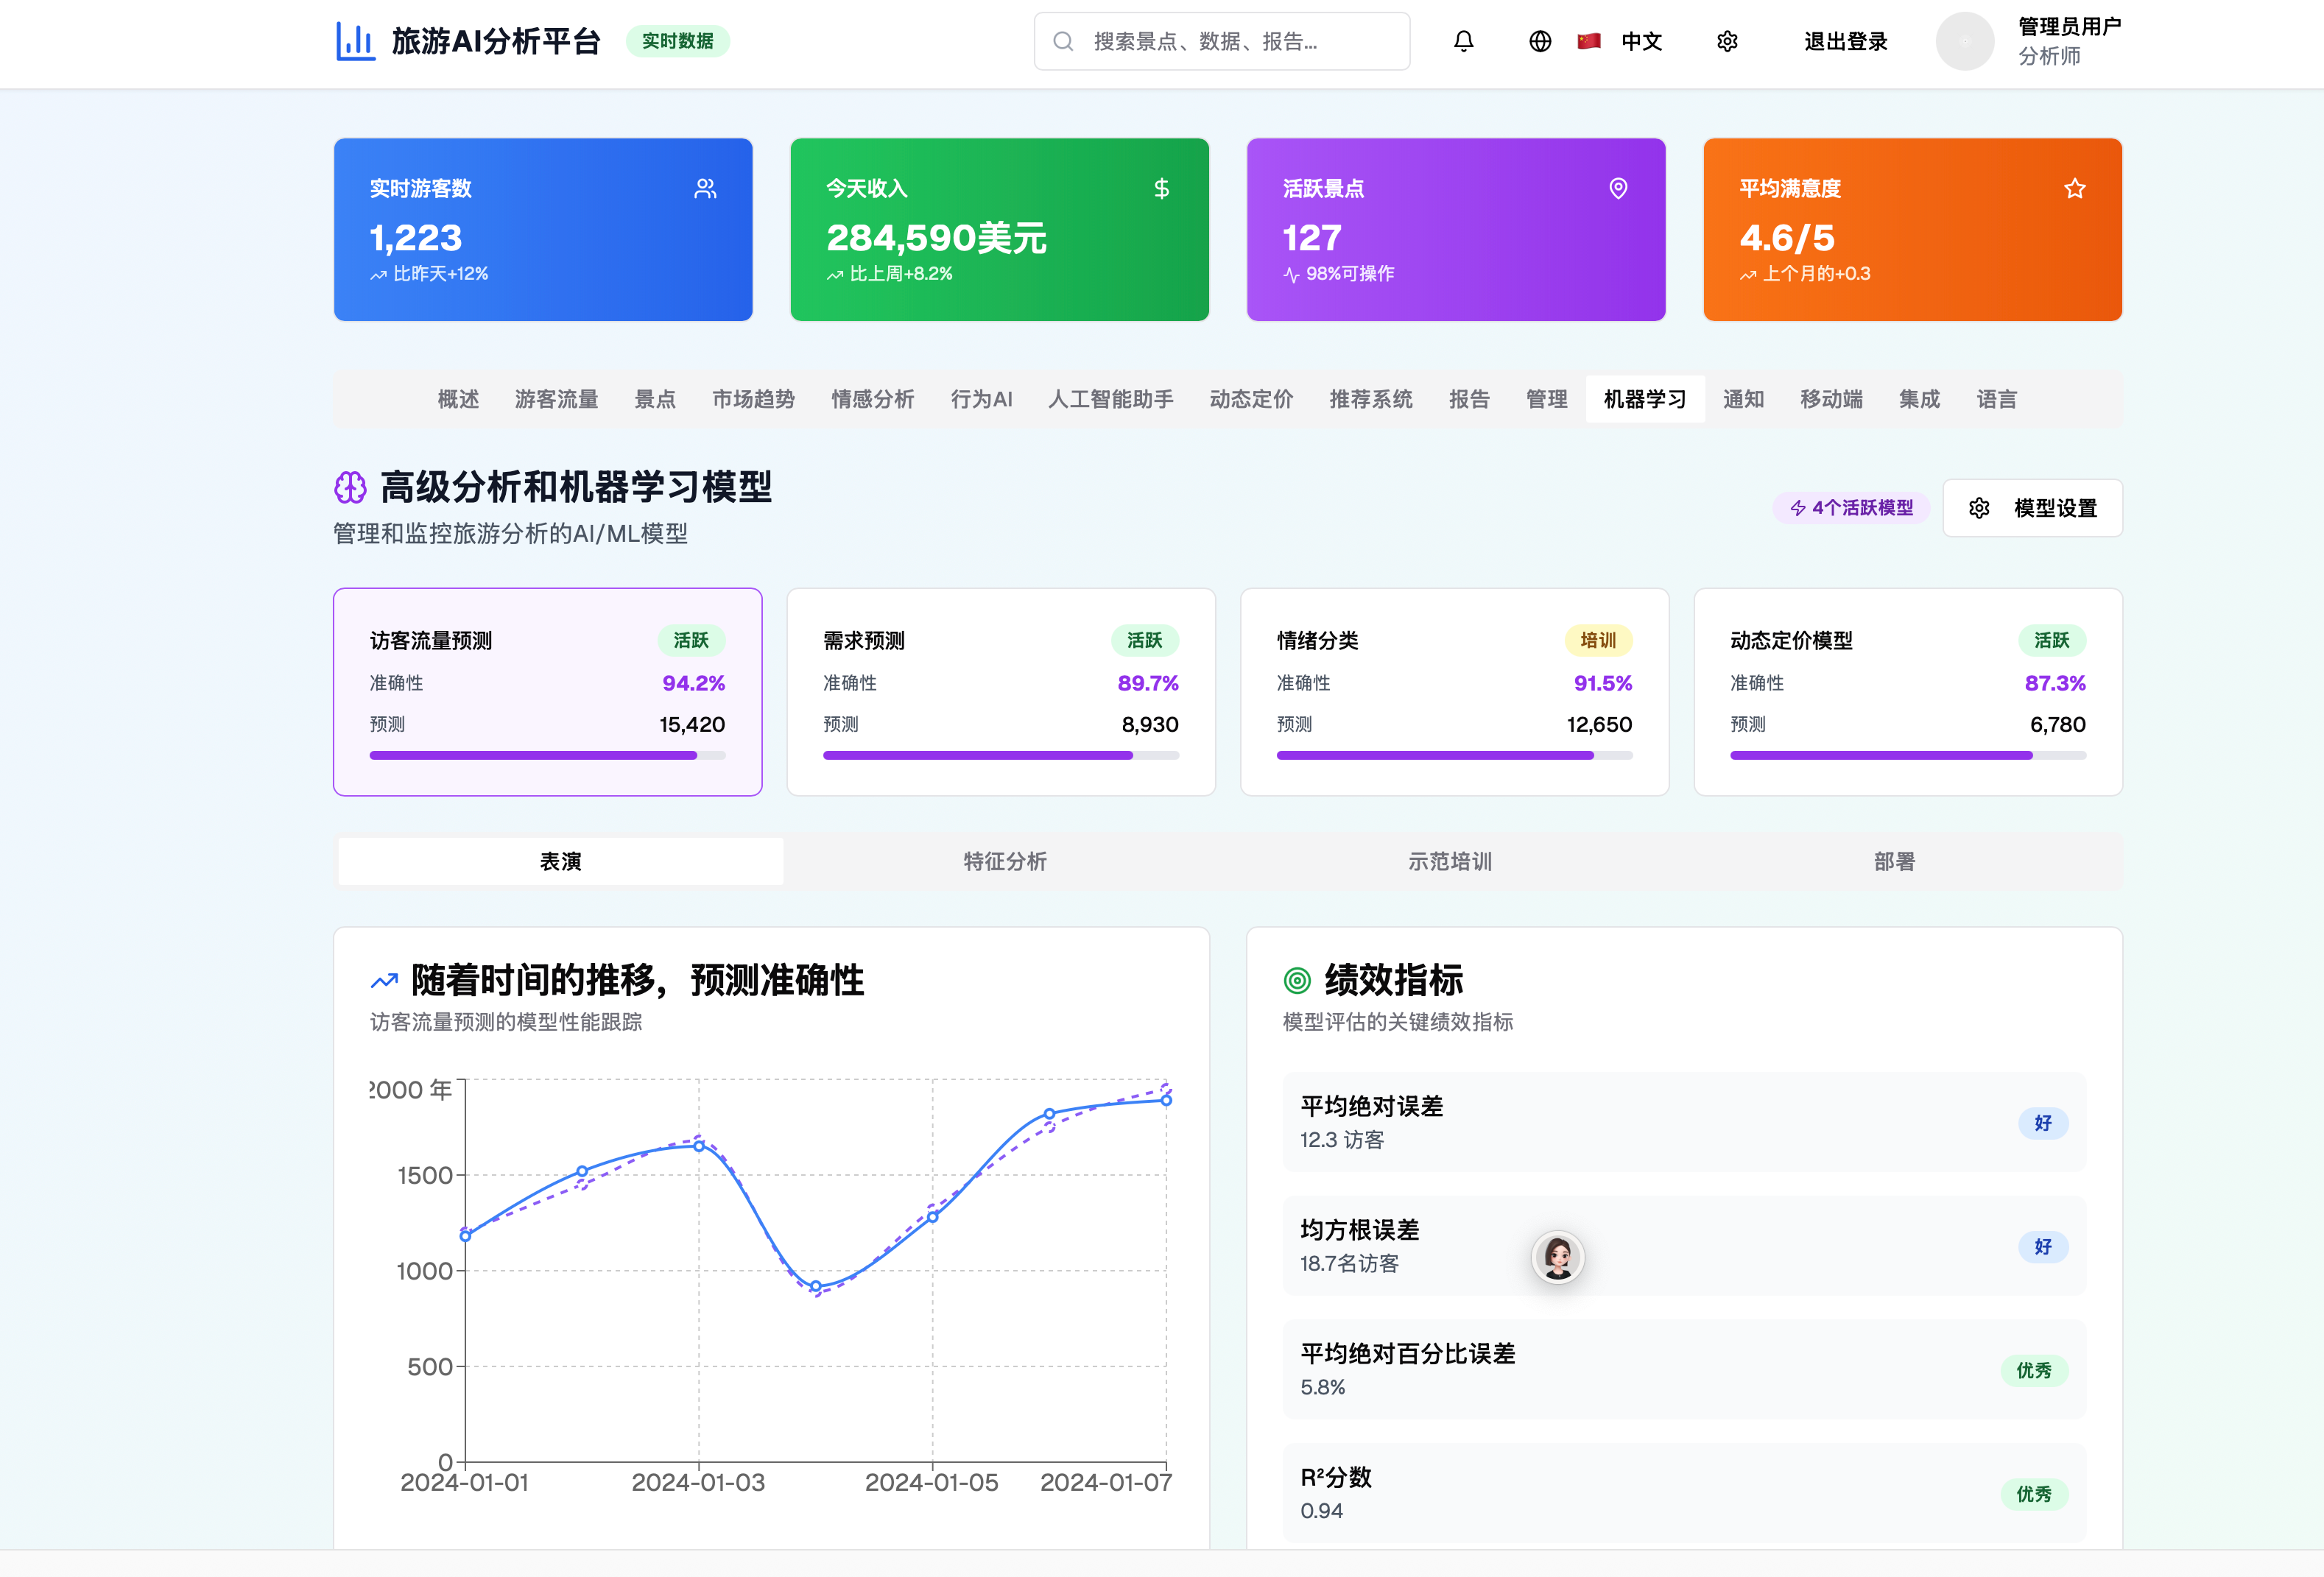Click the 需求预测 accuracy progress bar

pos(1000,756)
